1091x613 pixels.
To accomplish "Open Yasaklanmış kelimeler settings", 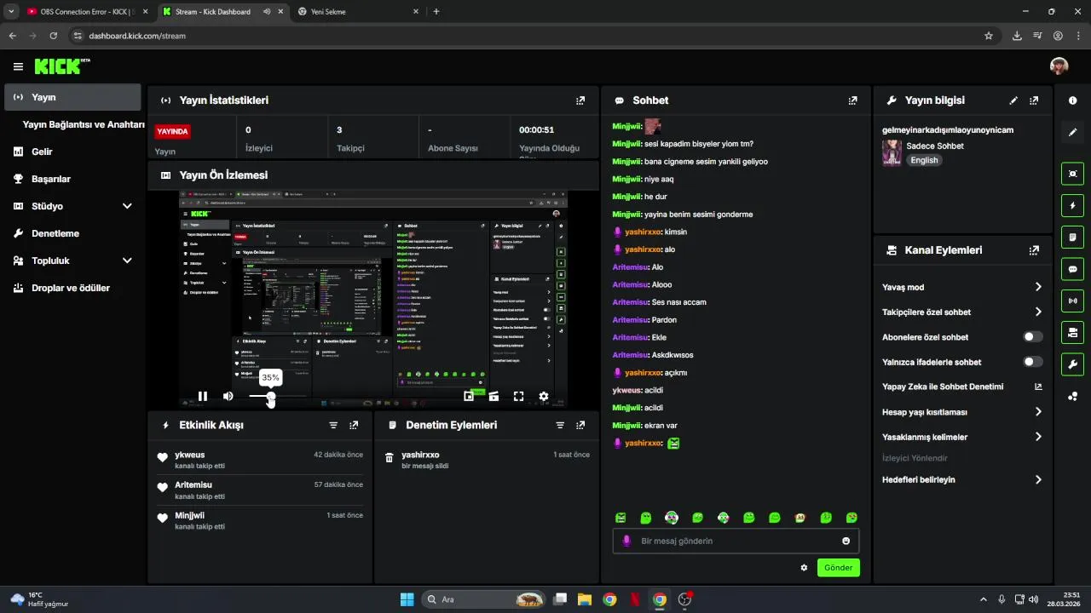I will click(x=962, y=437).
